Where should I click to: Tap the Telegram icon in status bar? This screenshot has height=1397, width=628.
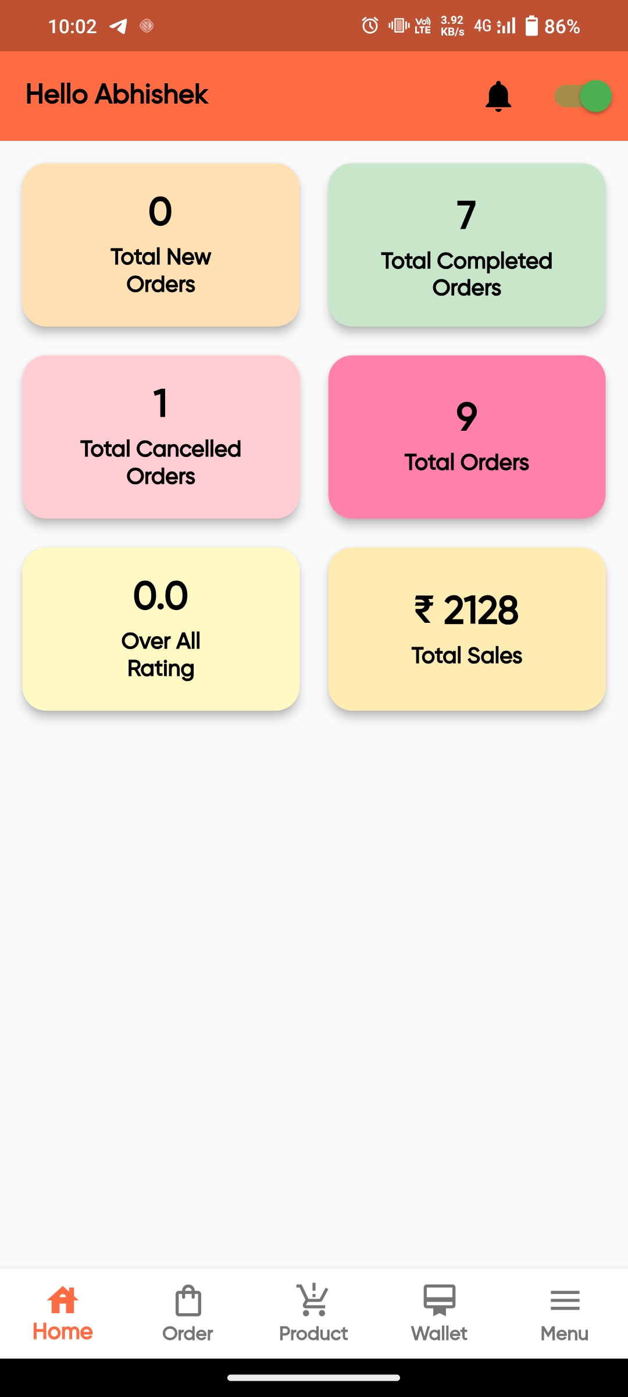[x=119, y=26]
